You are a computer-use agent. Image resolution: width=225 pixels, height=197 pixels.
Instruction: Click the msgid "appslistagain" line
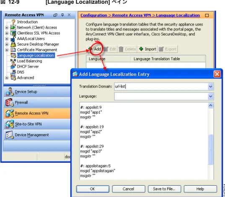pyautogui.click(x=98, y=171)
